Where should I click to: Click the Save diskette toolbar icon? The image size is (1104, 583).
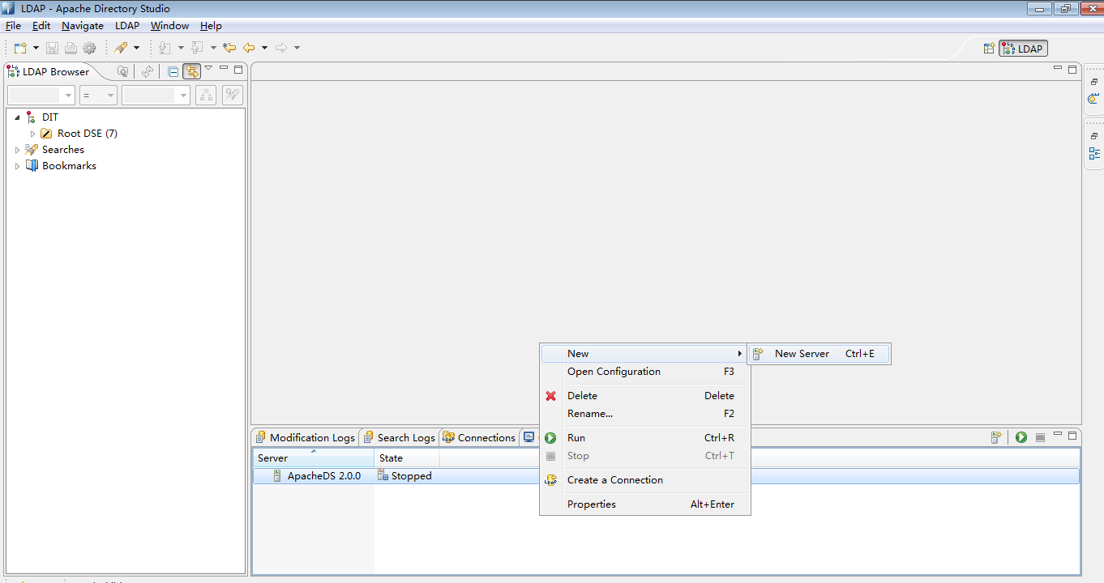pos(52,48)
